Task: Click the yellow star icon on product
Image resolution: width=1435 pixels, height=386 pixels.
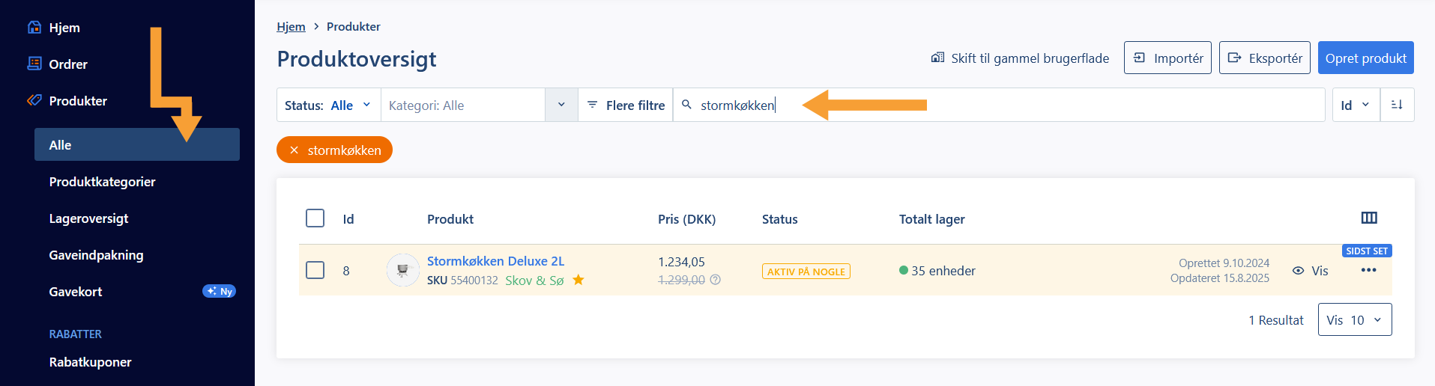Action: click(578, 280)
